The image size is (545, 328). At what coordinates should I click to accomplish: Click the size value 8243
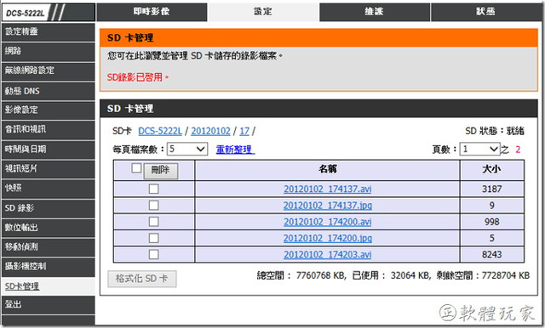coord(491,254)
